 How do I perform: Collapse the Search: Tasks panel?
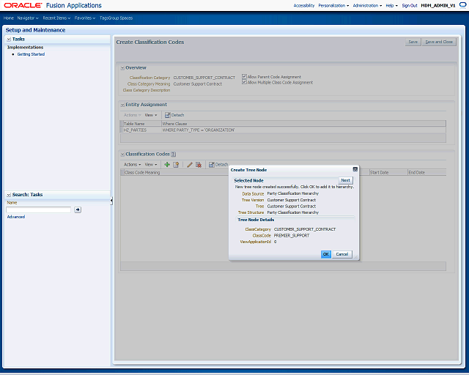pos(9,195)
